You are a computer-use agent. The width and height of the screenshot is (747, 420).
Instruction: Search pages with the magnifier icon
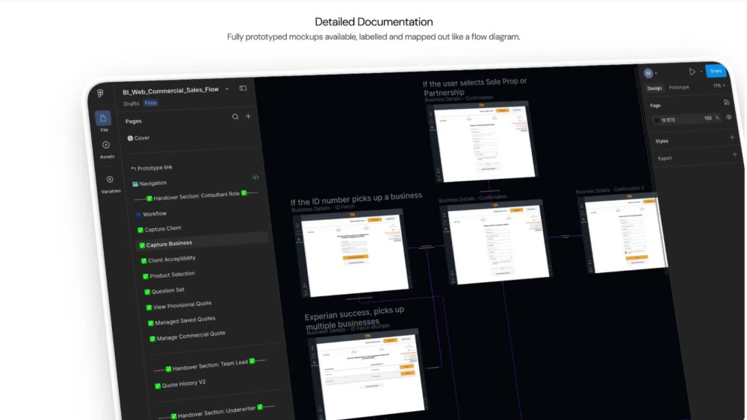pyautogui.click(x=235, y=116)
